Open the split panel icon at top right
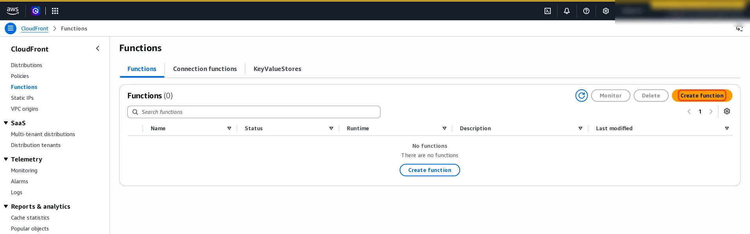Screen dimensions: 750x234 coord(739,28)
